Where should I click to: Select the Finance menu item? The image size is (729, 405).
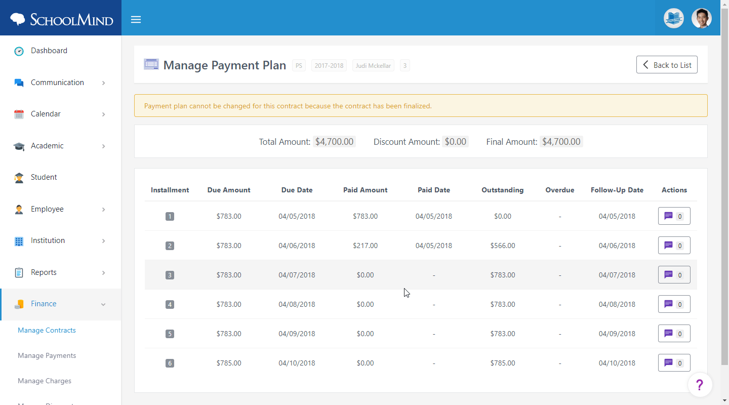[61, 304]
